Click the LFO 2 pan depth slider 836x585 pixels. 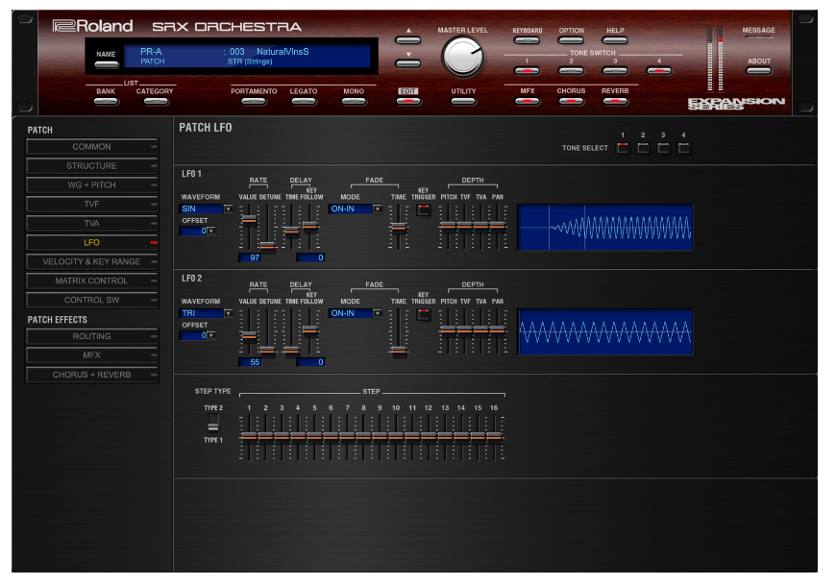[498, 331]
